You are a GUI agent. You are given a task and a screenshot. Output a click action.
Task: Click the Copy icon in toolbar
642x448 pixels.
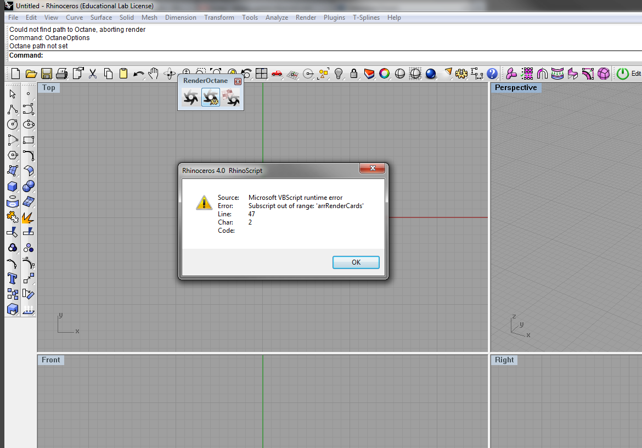(x=108, y=74)
